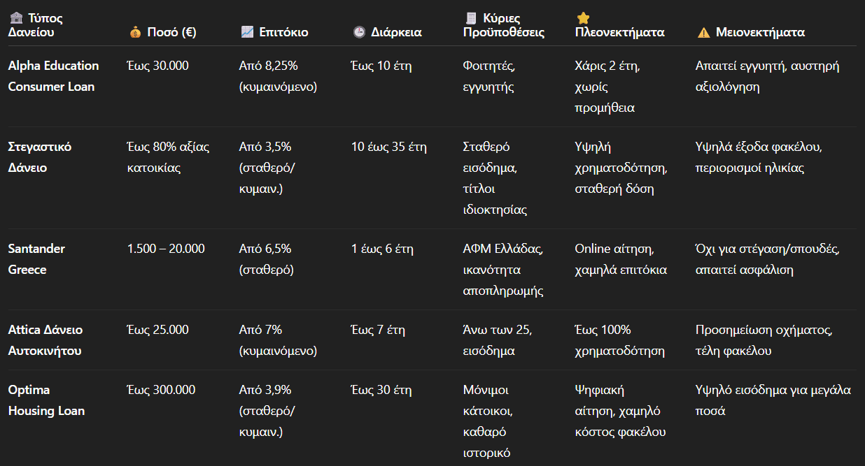The height and width of the screenshot is (466, 865).
Task: Click the warning triangle icon beside Μειονεκτήματα
Action: (703, 32)
